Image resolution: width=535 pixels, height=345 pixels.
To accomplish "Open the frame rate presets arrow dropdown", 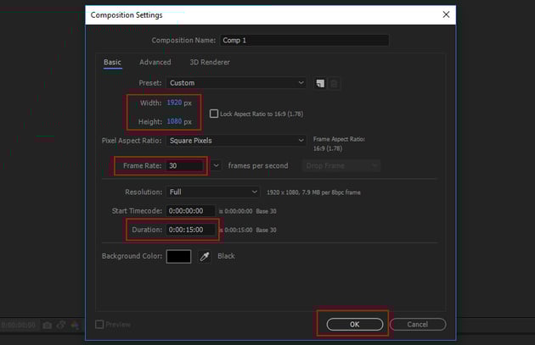I will [x=217, y=166].
